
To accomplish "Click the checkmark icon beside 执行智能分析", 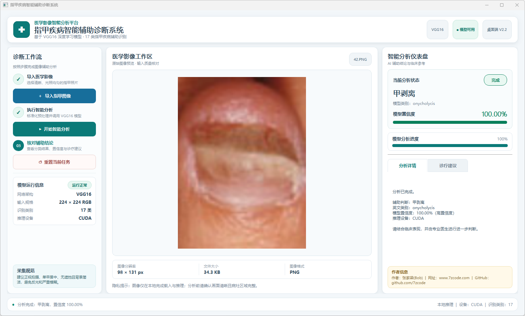I will click(x=18, y=113).
